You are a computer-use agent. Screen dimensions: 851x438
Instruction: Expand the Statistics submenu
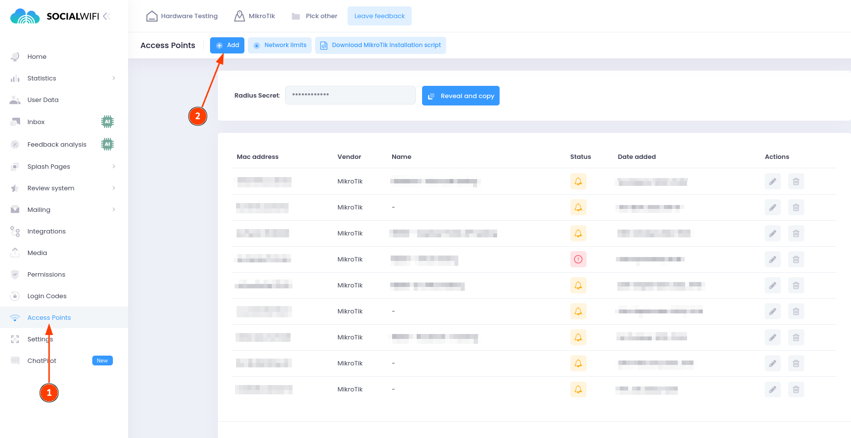(x=113, y=78)
